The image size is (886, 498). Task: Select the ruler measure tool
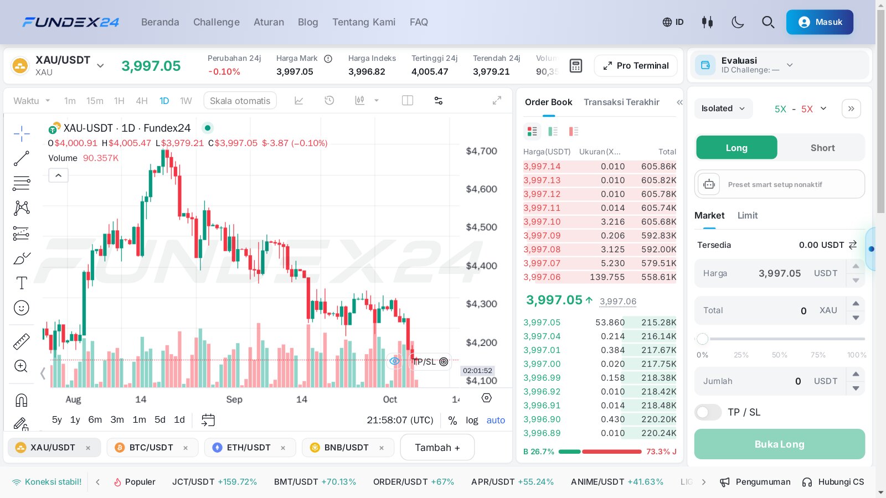22,341
